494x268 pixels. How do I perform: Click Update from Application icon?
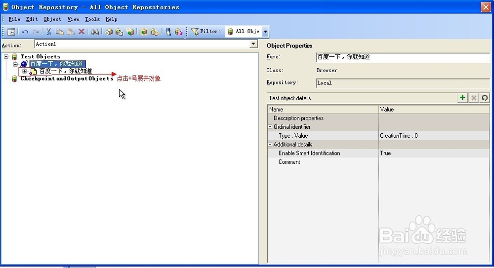(119, 32)
